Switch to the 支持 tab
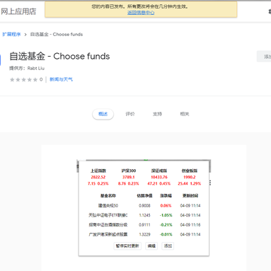Viewport: 271px width, 271px height. point(157,114)
